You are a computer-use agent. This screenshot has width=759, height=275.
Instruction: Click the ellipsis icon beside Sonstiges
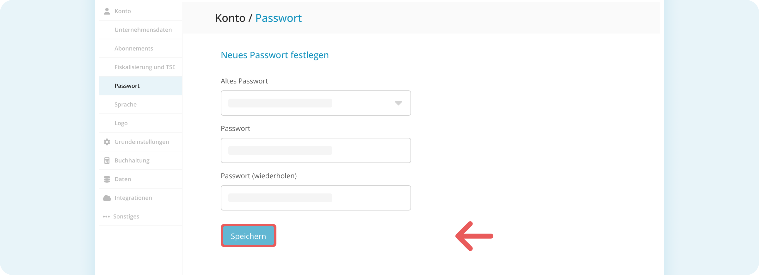coord(107,216)
